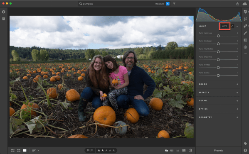The height and width of the screenshot is (154, 249).
Task: Open the Add Photos plus icon
Action: coord(3,12)
